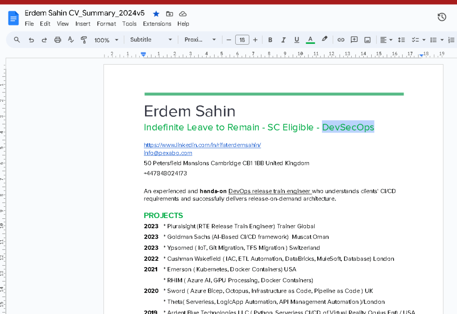The height and width of the screenshot is (314, 457).
Task: Click the search menus magnifier icon
Action: (x=17, y=40)
